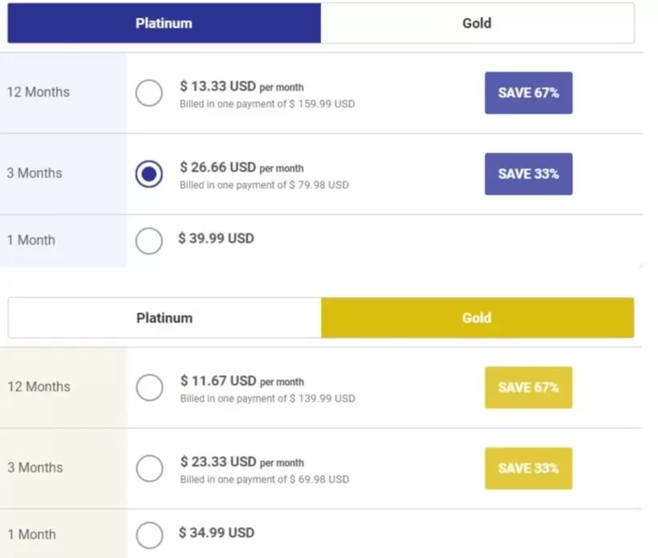Pick the $23.33 USD per month radio option

pos(149,468)
